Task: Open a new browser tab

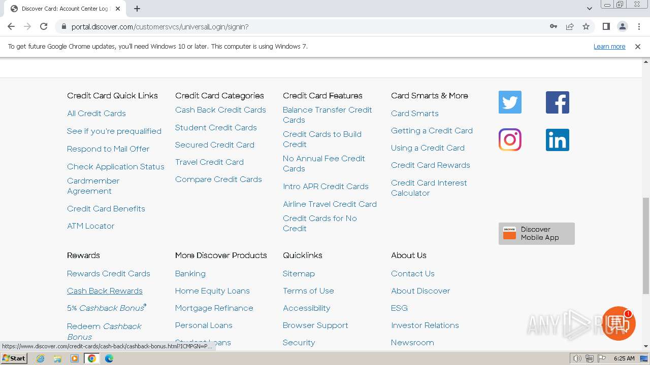Action: click(x=137, y=9)
